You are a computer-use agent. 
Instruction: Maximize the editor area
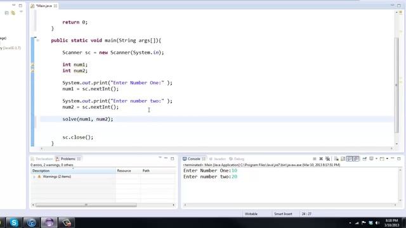coord(399,6)
